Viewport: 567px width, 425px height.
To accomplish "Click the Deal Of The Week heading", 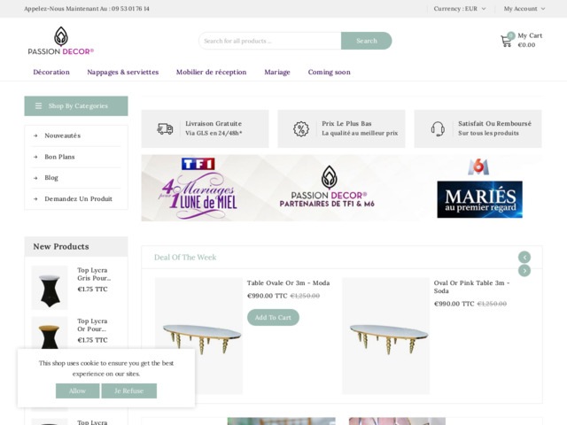I will click(x=185, y=258).
